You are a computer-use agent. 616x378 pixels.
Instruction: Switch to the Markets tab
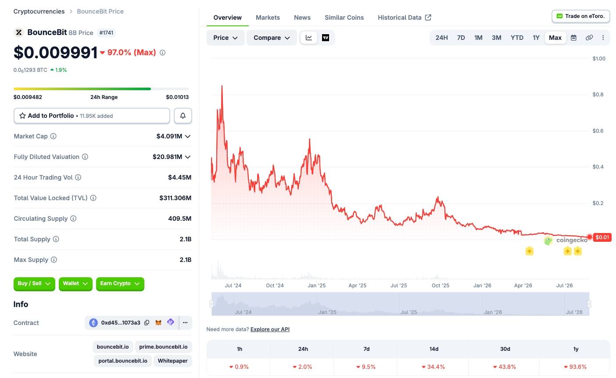(x=268, y=18)
